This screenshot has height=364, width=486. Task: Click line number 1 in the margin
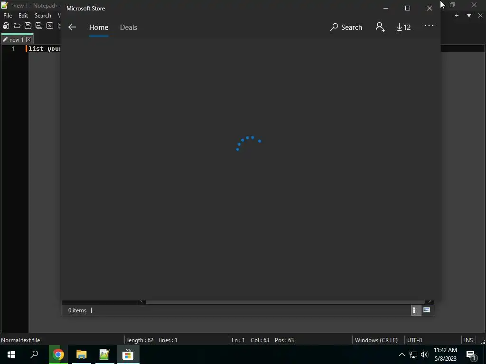coord(13,49)
